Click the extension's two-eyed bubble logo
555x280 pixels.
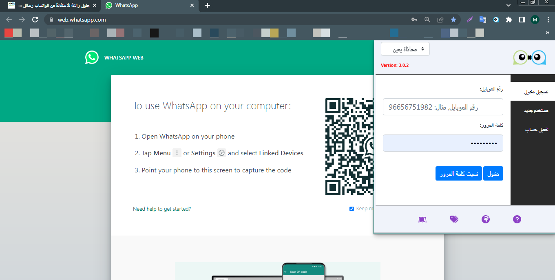(x=529, y=57)
